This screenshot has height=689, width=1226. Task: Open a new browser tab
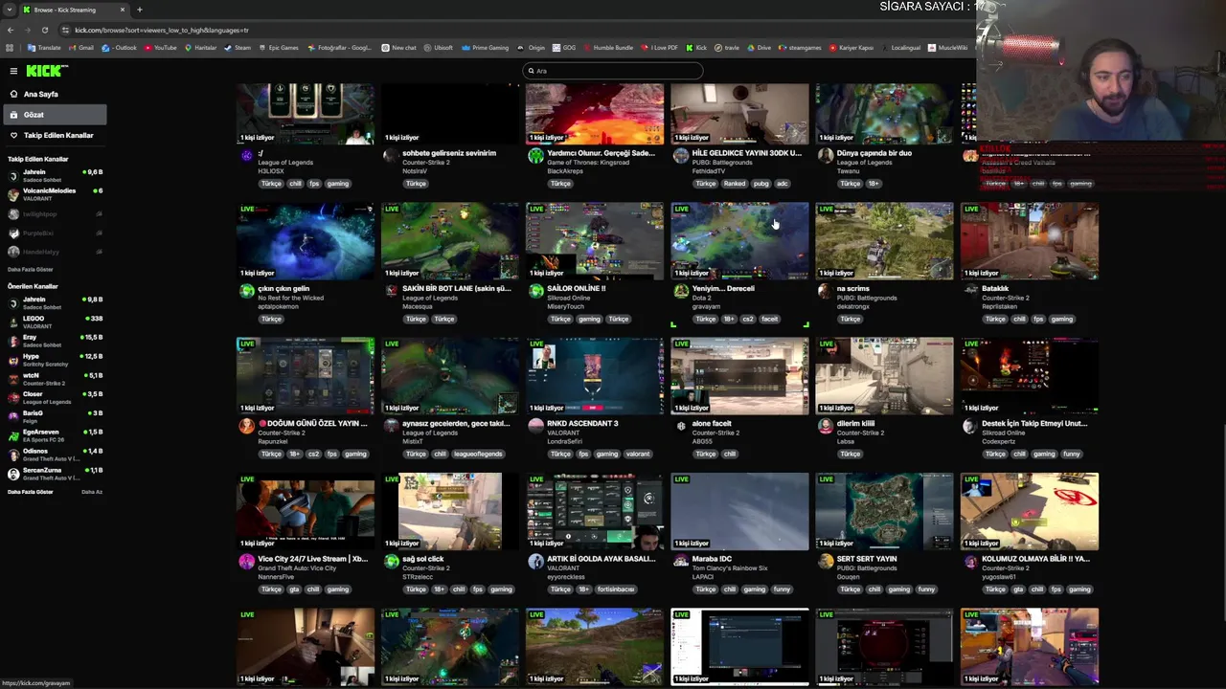pyautogui.click(x=139, y=10)
